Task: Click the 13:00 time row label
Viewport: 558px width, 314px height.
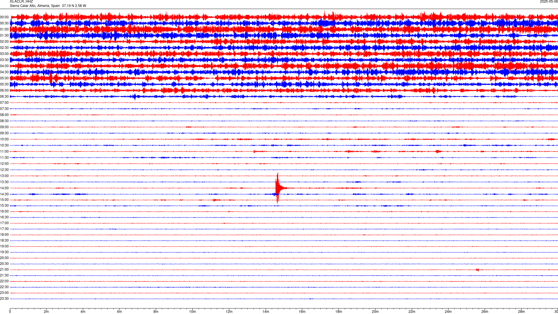Action: [x=4, y=176]
